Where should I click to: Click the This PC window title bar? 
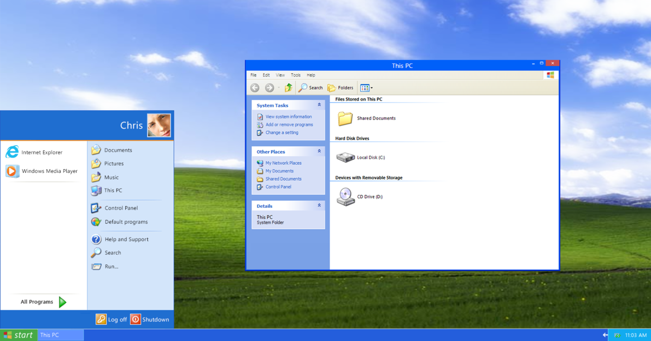click(x=402, y=65)
